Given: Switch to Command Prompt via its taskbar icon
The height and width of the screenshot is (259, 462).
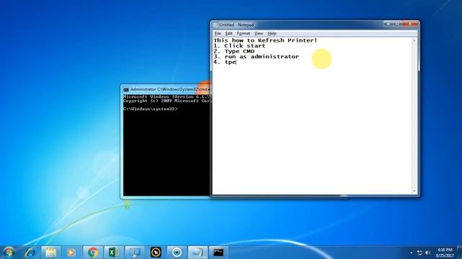Looking at the screenshot, I should click(x=219, y=253).
